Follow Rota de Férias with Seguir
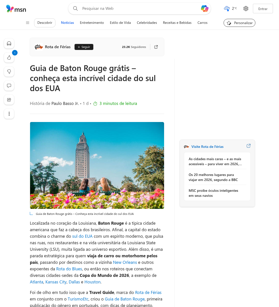Viewport: 279px width, 307px height. [x=84, y=47]
